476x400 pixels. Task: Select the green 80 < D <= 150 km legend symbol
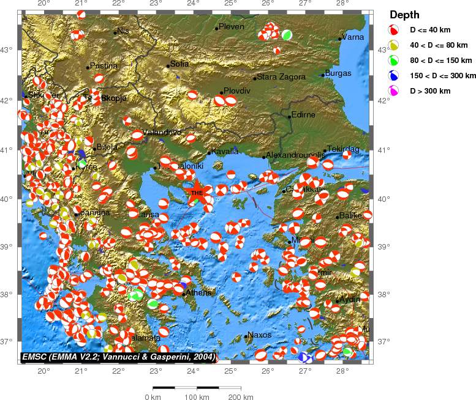[x=394, y=60]
